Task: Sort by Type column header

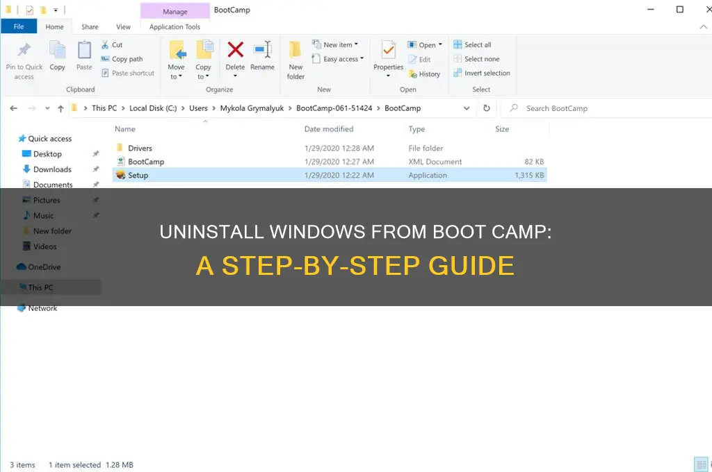Action: (x=416, y=129)
